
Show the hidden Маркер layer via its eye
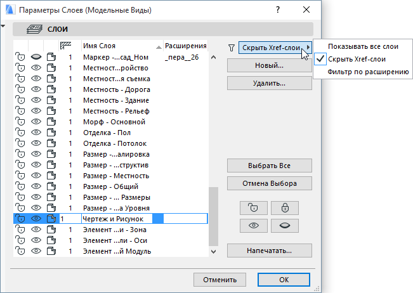pos(36,57)
